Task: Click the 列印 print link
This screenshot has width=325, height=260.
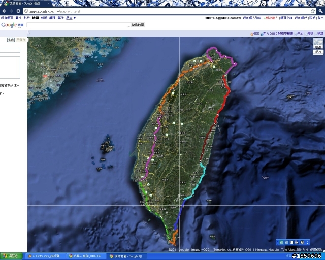Action: point(300,34)
